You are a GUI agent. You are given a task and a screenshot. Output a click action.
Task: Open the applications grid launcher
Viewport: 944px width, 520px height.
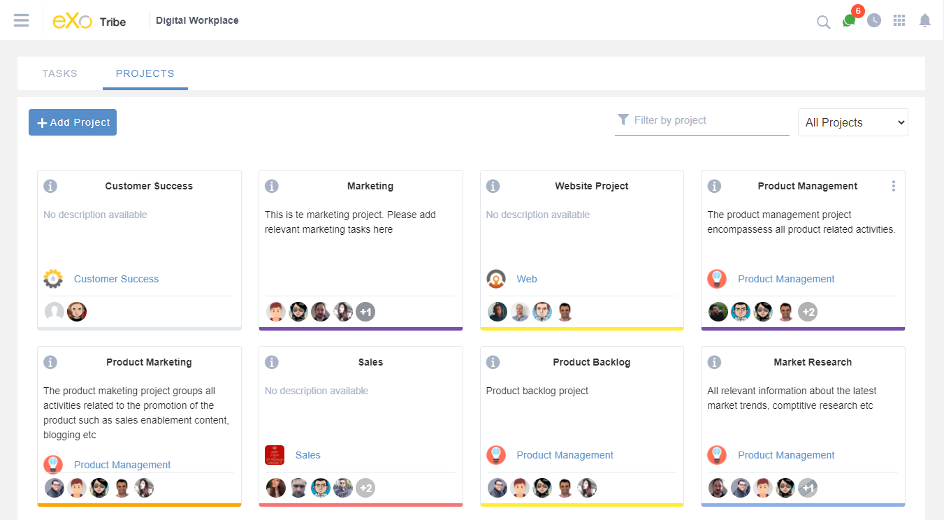(x=900, y=20)
